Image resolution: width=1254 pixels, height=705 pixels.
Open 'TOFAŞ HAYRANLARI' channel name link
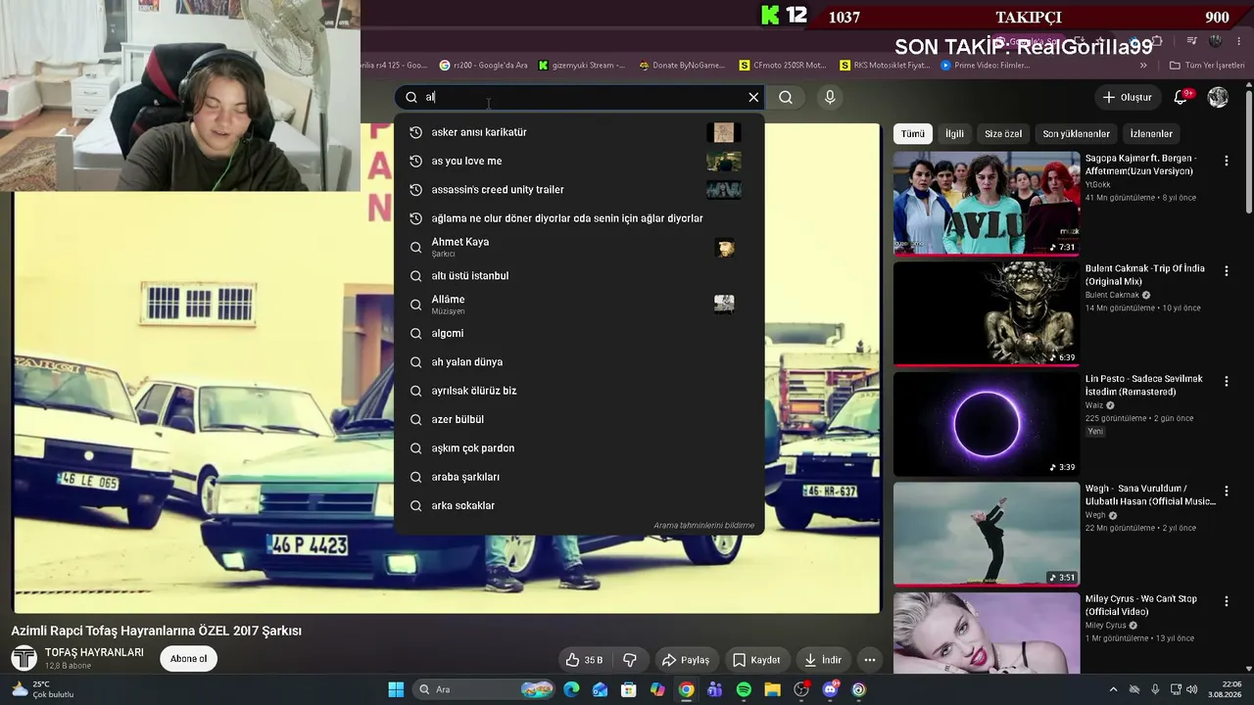94,653
